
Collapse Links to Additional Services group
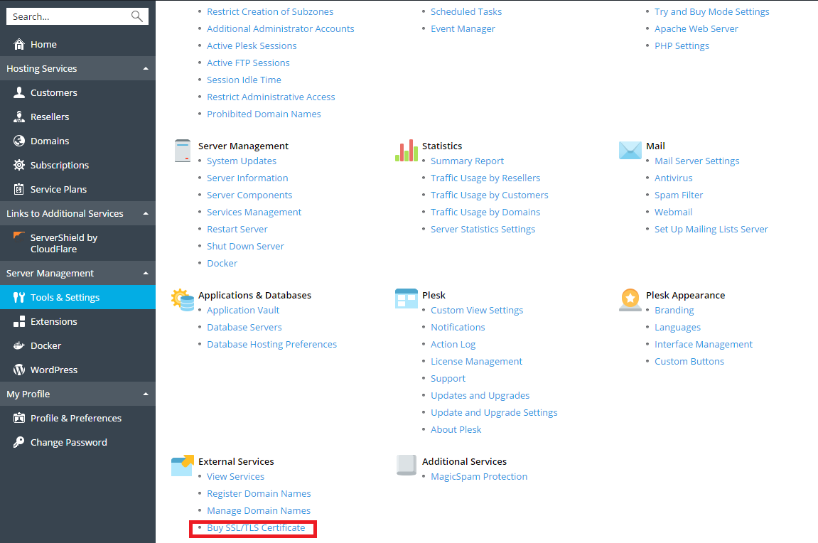point(146,214)
